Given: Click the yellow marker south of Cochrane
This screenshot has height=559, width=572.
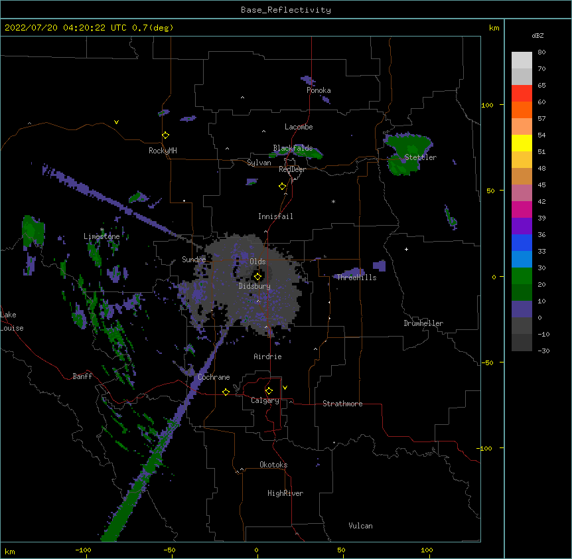Looking at the screenshot, I should pyautogui.click(x=226, y=392).
